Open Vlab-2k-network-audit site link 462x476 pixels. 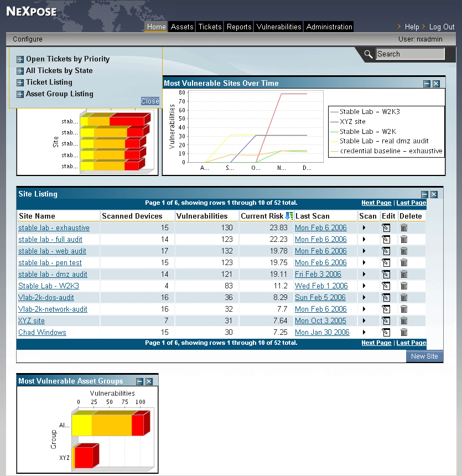coord(53,309)
